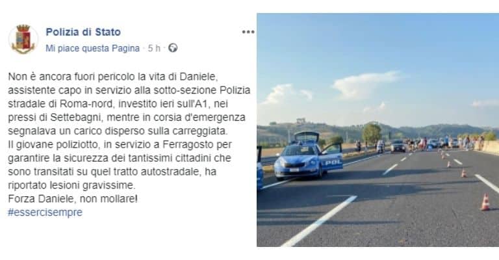The image size is (499, 260).
Task: Click the open trunk of police car
Action: [x=307, y=137]
